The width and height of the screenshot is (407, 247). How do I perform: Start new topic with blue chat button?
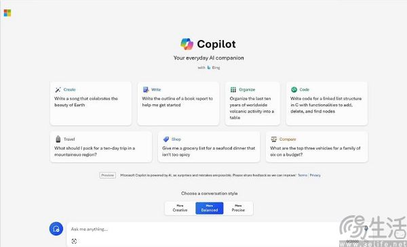pyautogui.click(x=56, y=229)
